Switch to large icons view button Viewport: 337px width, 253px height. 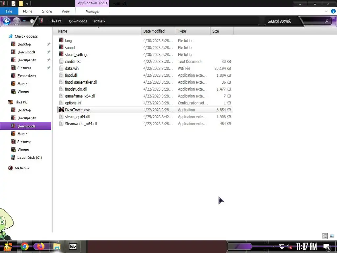pyautogui.click(x=332, y=236)
